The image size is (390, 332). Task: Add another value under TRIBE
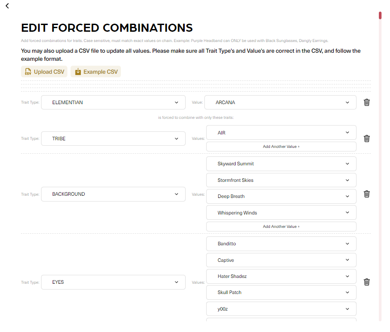pos(281,147)
